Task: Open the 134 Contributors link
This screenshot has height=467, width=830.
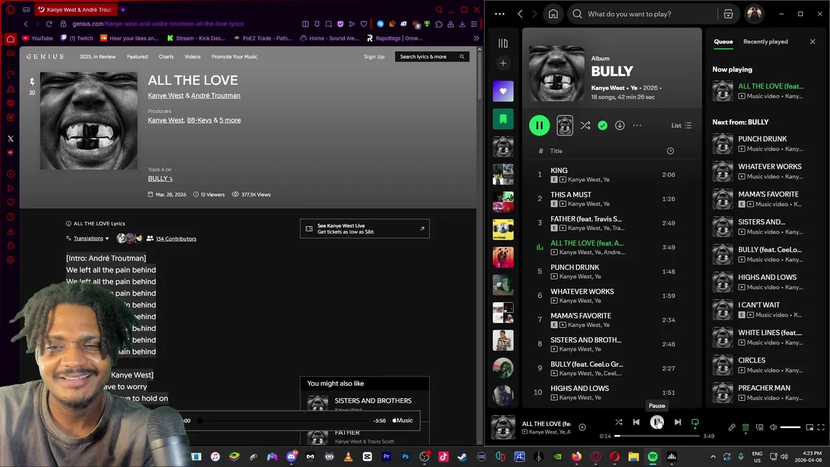Action: pyautogui.click(x=176, y=239)
